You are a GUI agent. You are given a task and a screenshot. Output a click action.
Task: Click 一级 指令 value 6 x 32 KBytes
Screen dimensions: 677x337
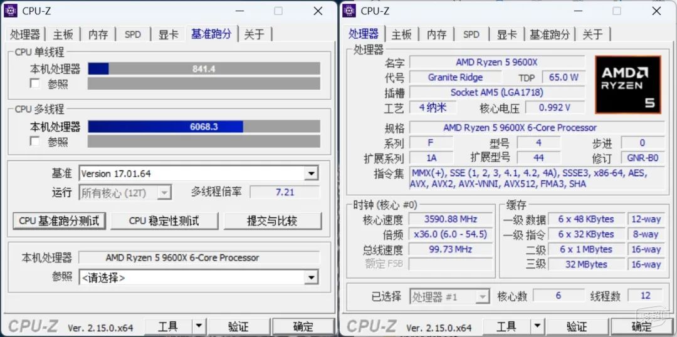click(586, 234)
